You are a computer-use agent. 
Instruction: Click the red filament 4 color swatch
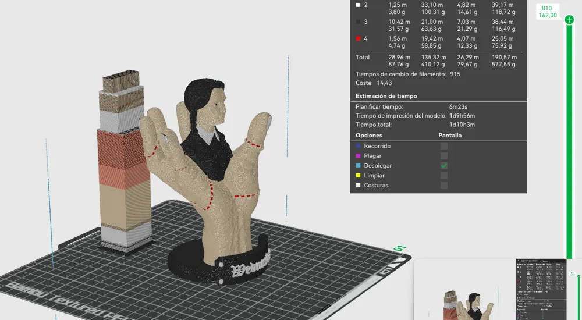coord(358,38)
